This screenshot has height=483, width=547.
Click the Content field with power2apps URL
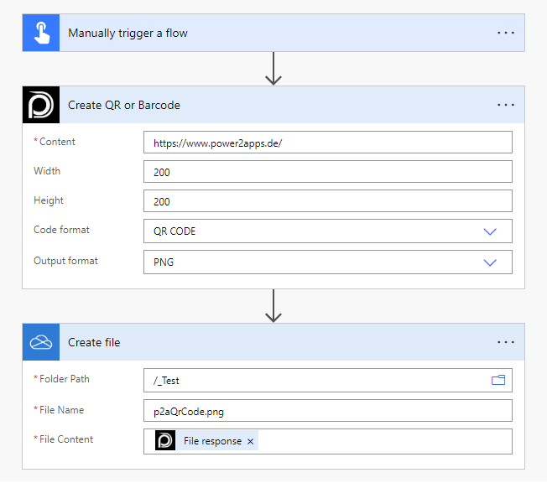[327, 143]
